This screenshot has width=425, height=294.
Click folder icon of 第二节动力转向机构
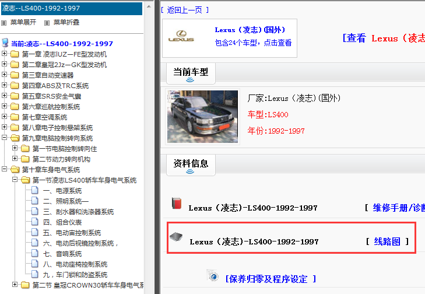click(25, 159)
